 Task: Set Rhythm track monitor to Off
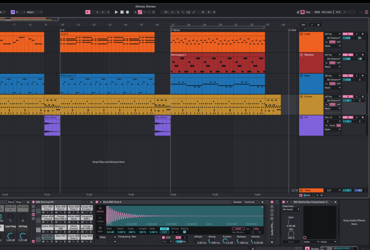(339, 63)
